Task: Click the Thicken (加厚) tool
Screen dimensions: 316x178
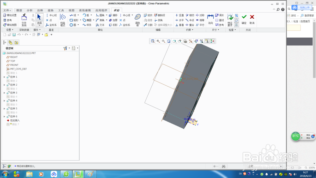Action: 113,20
